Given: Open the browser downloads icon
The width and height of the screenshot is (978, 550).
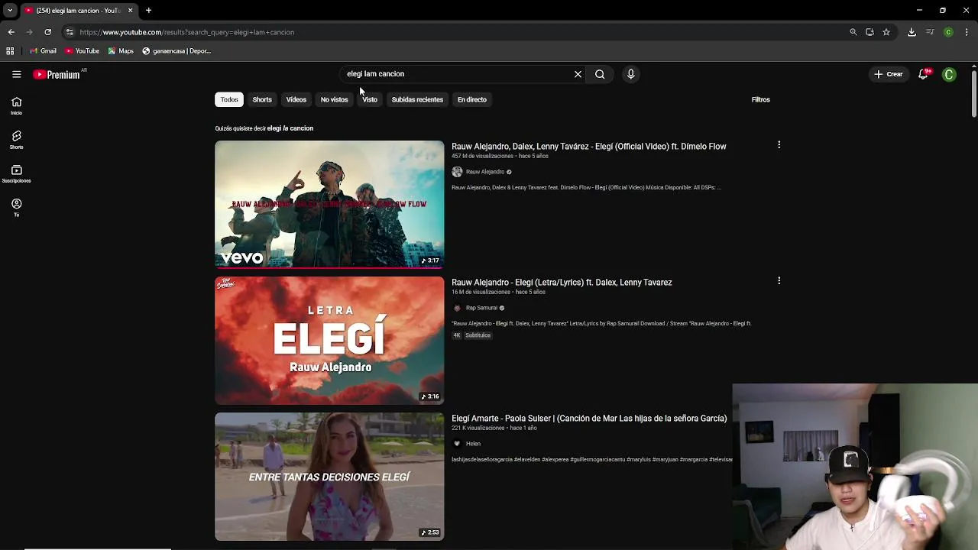Looking at the screenshot, I should (912, 32).
